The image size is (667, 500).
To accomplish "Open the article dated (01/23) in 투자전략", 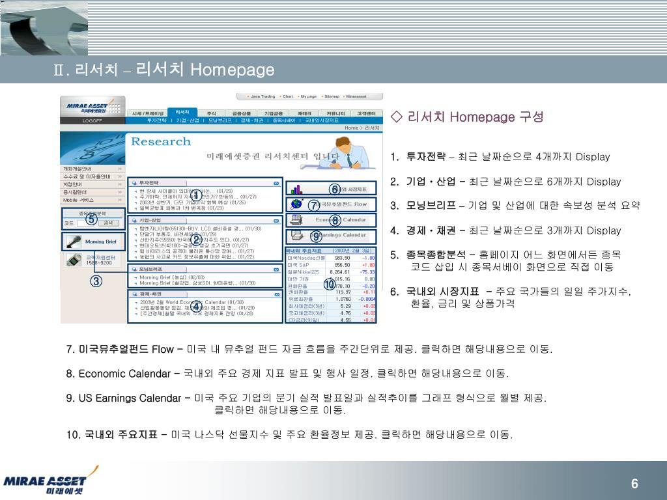I will [182, 208].
